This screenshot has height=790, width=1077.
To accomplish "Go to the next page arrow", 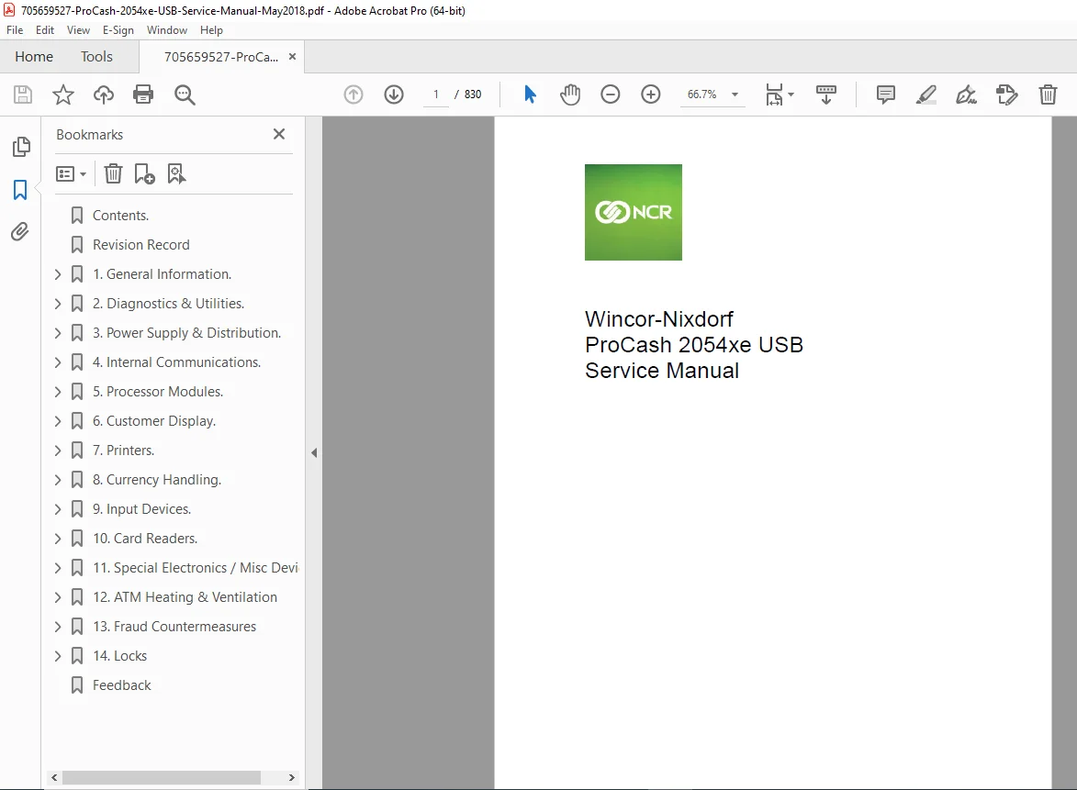I will tap(394, 95).
